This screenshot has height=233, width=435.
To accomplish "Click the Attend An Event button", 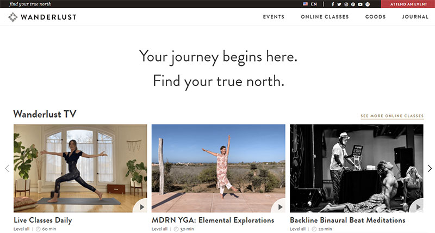I will pyautogui.click(x=408, y=4).
